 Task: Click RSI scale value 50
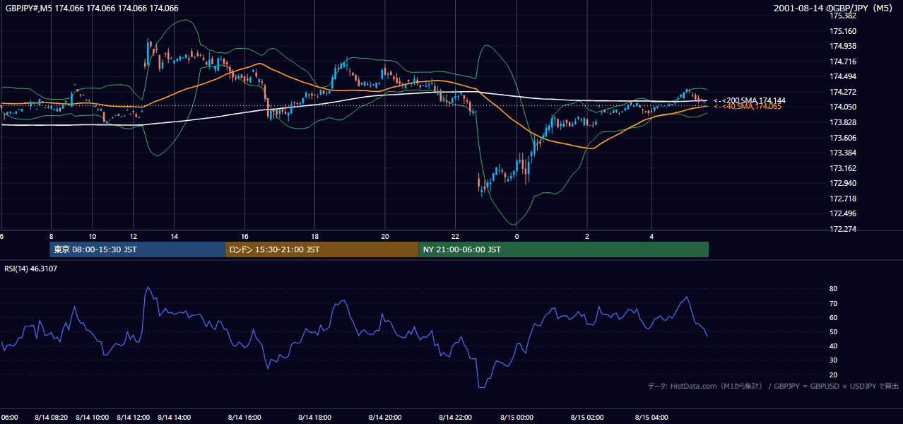[x=834, y=331]
